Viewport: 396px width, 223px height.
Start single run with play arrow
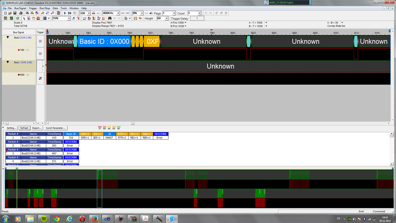[65, 13]
